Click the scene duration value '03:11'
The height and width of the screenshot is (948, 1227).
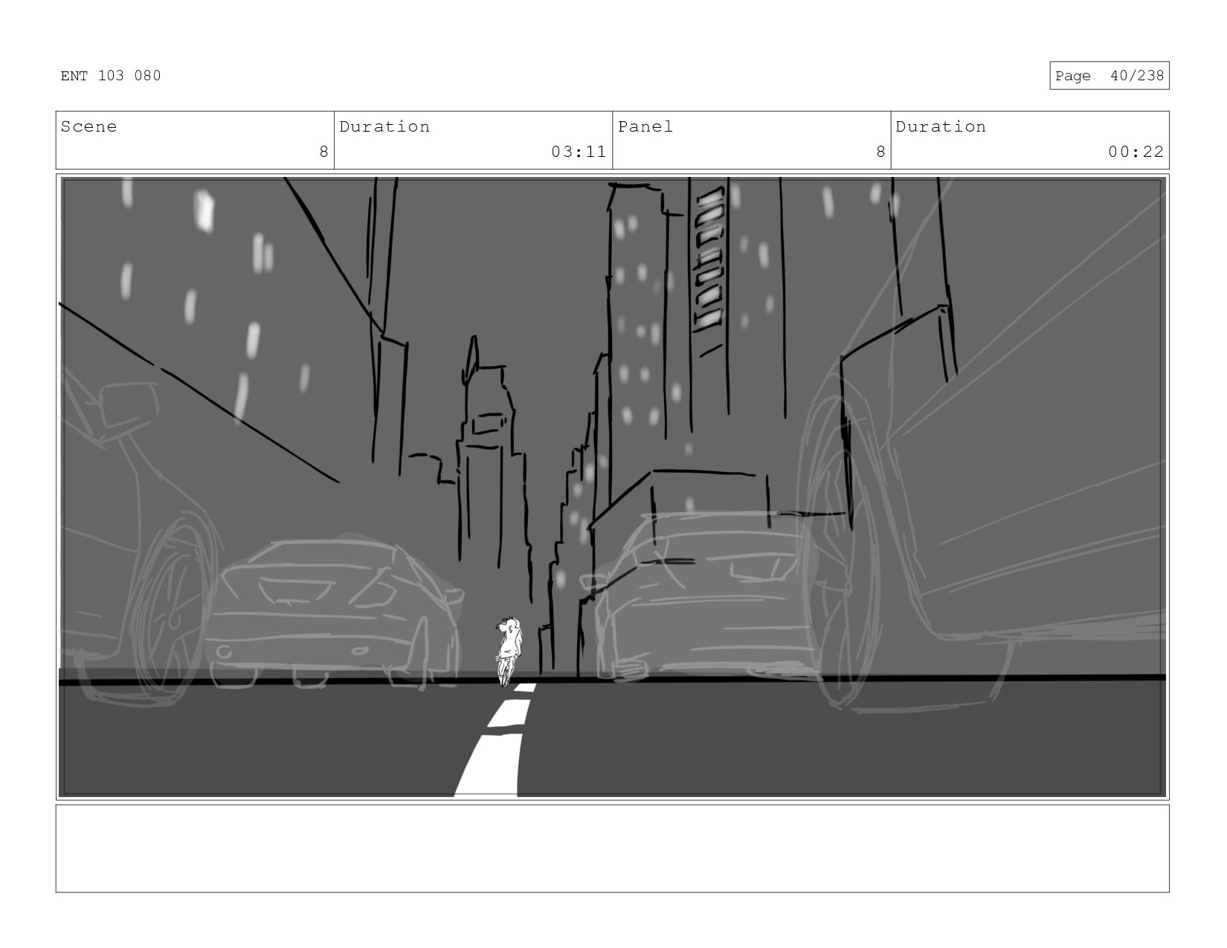coord(579,152)
